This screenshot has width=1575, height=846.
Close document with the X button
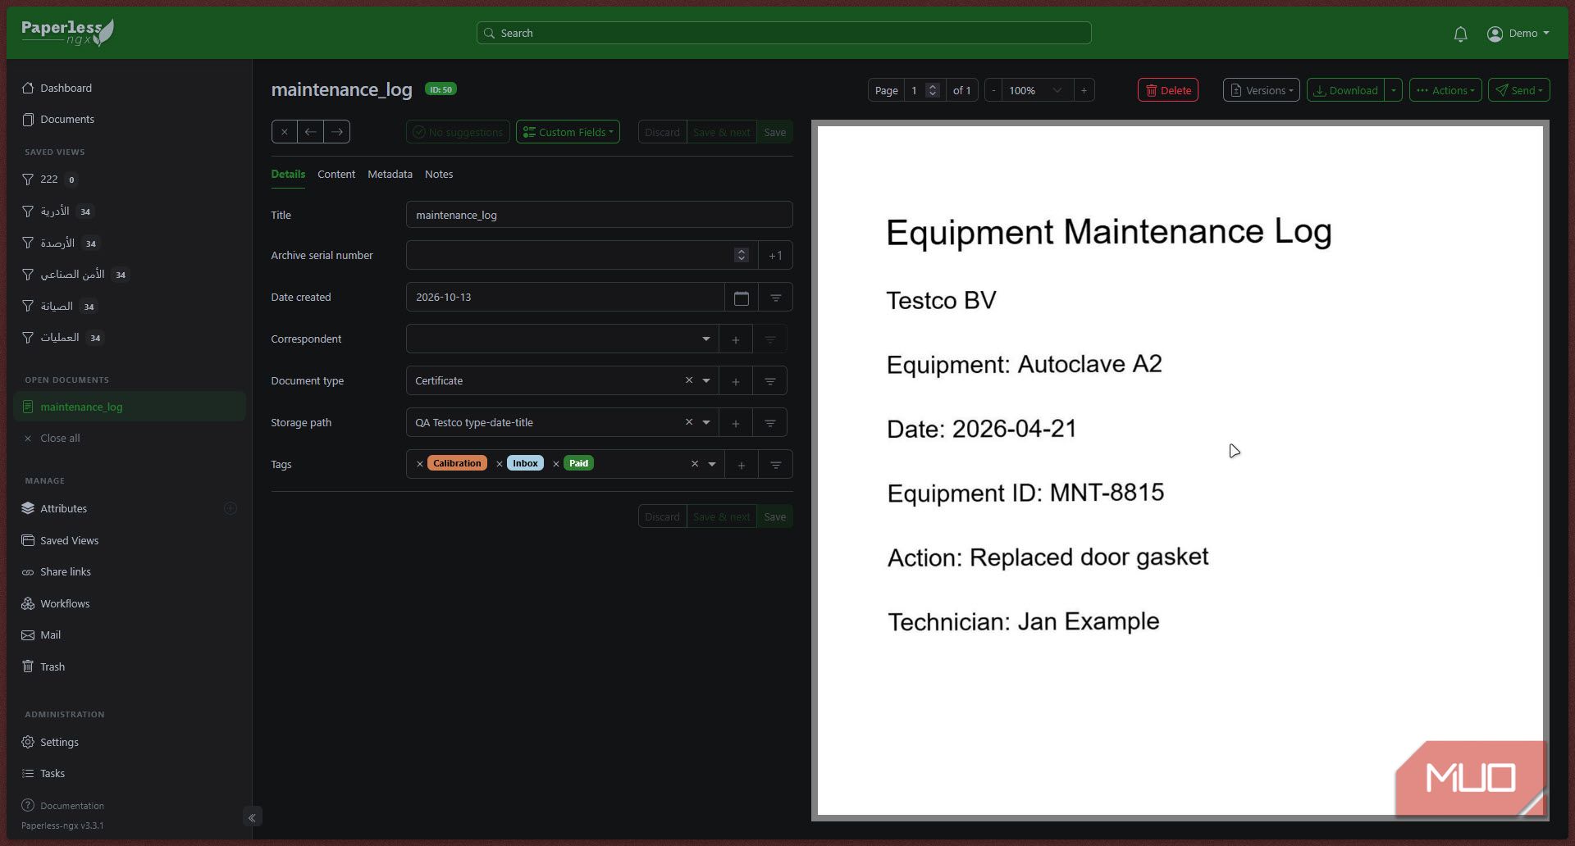point(284,132)
